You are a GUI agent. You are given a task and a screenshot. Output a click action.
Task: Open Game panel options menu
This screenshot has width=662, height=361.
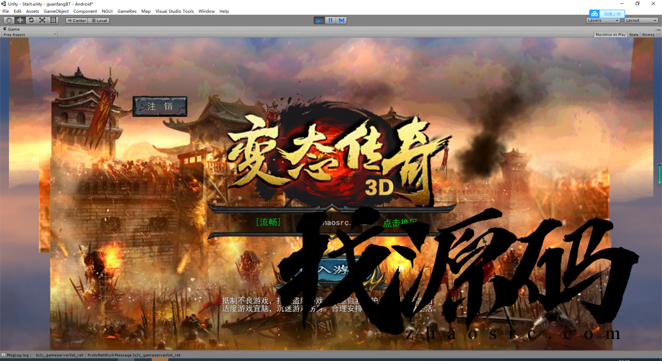pyautogui.click(x=657, y=30)
